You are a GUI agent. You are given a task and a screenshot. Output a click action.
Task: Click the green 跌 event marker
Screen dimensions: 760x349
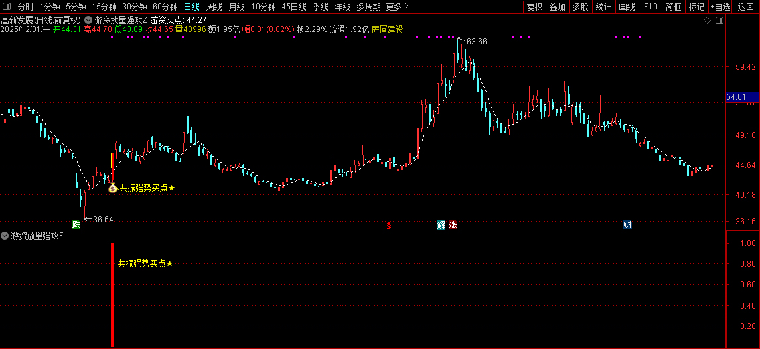(76, 224)
